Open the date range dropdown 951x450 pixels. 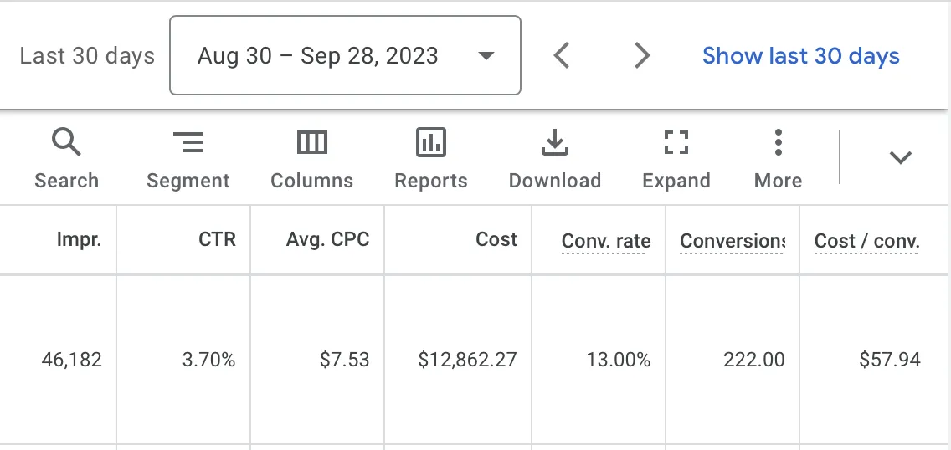point(345,55)
